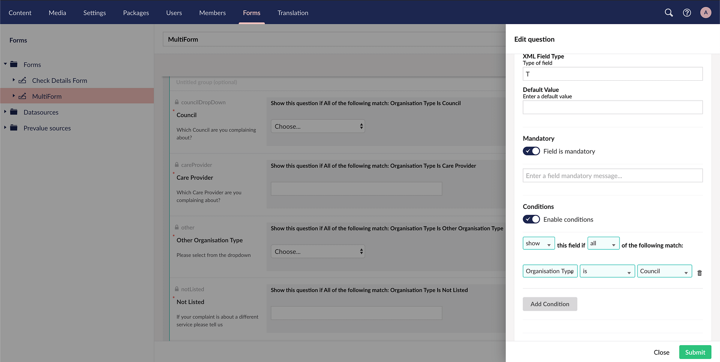This screenshot has height=362, width=720.
Task: Click the Prevalue sources folder icon
Action: 14,128
